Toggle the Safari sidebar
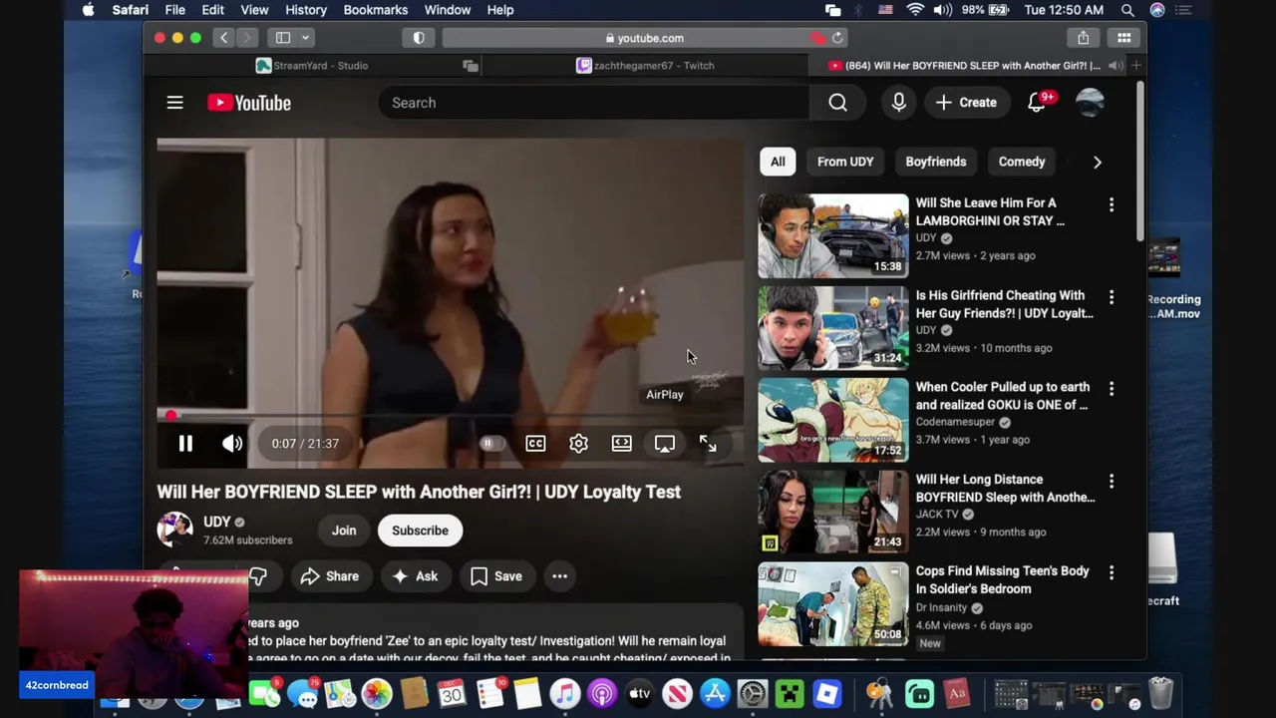Viewport: 1276px width, 718px height. click(283, 38)
